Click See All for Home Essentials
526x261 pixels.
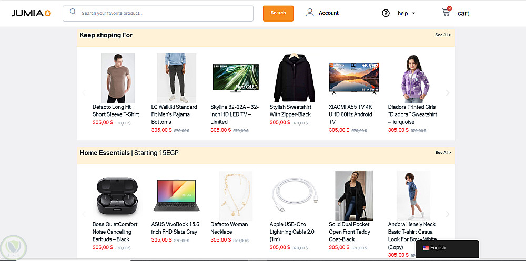pos(443,153)
